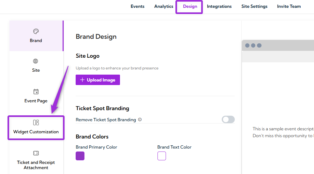Screen dimensions: 314x174
Task: Click the Site globe icon
Action: click(36, 61)
